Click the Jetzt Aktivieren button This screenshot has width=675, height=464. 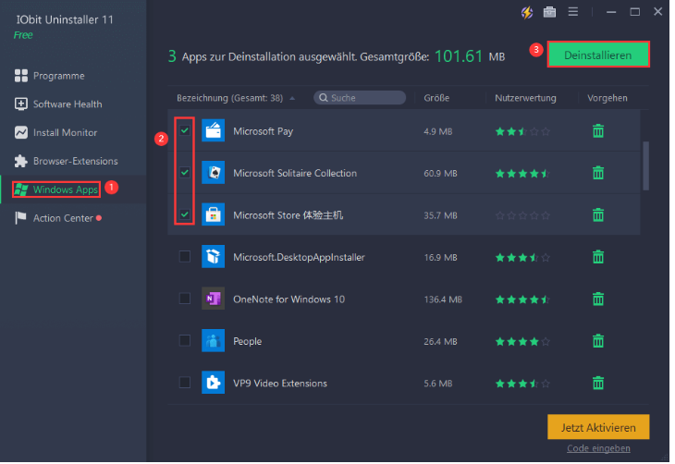(598, 427)
